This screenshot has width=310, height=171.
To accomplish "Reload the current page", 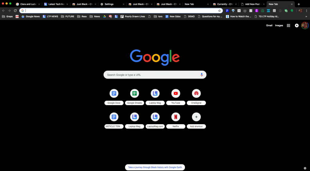I will point(15,11).
